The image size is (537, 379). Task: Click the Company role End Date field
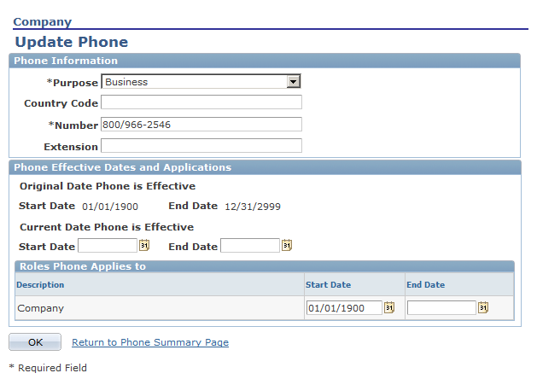coord(441,307)
